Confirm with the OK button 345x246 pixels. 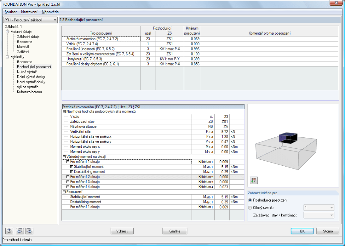pos(302,231)
